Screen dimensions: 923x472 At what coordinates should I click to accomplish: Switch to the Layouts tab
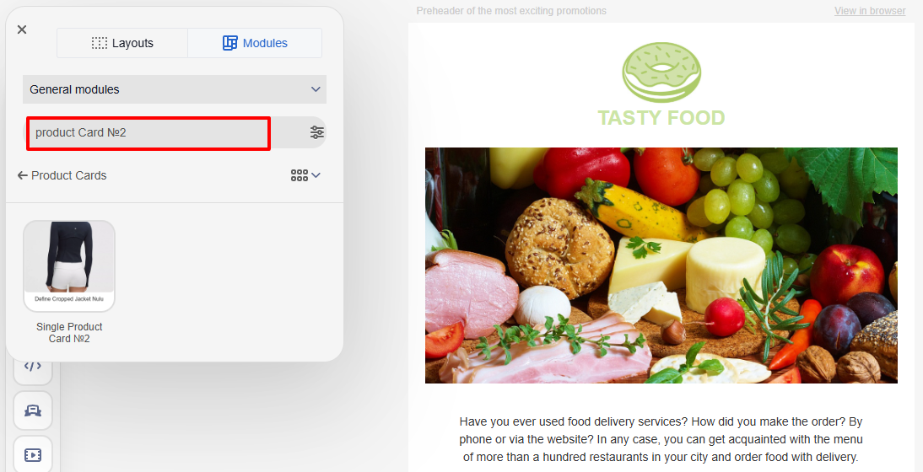click(122, 43)
